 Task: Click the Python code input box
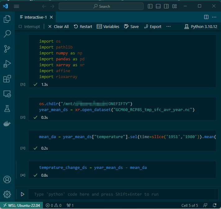click(123, 194)
